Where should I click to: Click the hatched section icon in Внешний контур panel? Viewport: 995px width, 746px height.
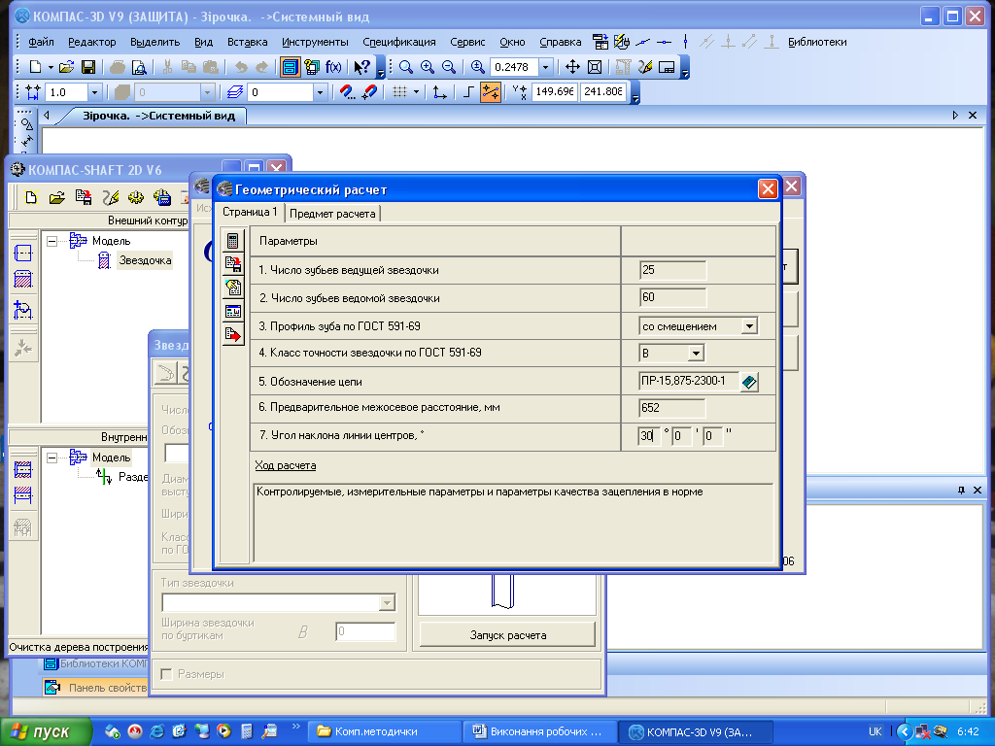point(23,279)
